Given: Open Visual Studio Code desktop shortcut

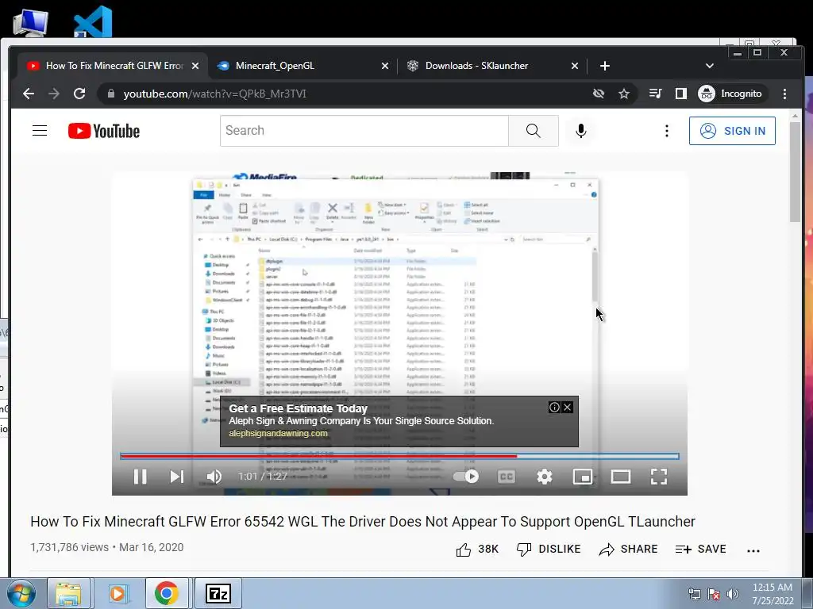Looking at the screenshot, I should tap(93, 21).
